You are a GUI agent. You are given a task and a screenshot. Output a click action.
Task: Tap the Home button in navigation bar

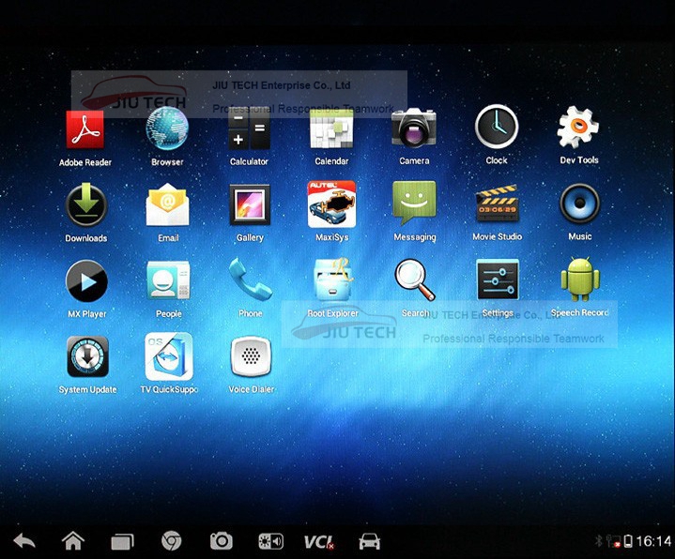(73, 541)
